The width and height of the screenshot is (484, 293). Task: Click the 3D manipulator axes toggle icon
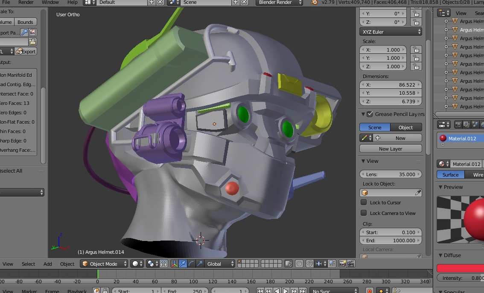175,264
